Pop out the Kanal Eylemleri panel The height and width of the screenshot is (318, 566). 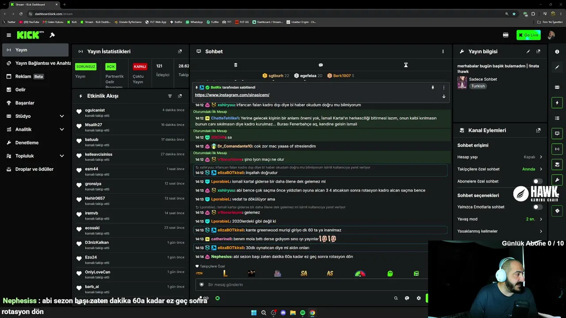pyautogui.click(x=538, y=130)
